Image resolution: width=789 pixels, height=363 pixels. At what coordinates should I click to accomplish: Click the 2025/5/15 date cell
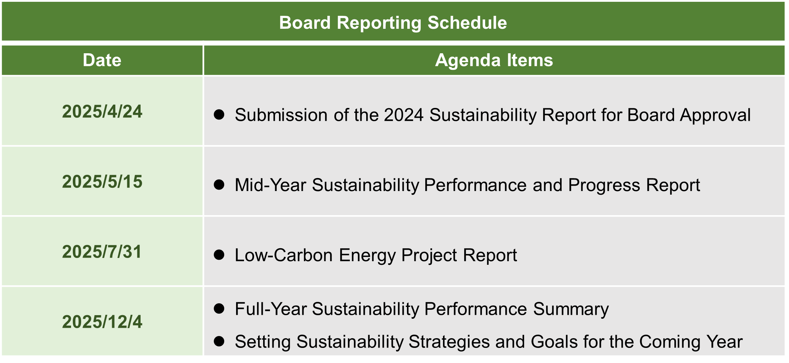click(x=102, y=182)
